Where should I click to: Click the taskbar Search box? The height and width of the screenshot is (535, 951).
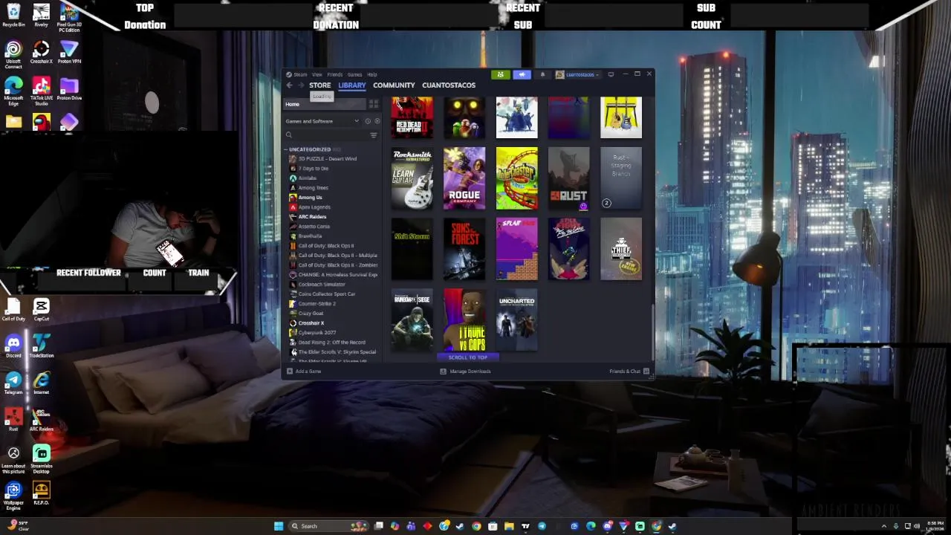(x=328, y=526)
